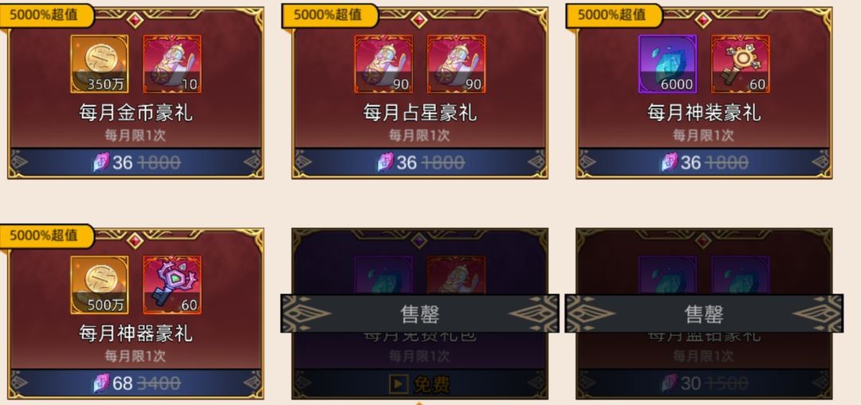Tap the 售罄 banner on the free pack
Viewport: 861px width, 405px height.
(419, 313)
